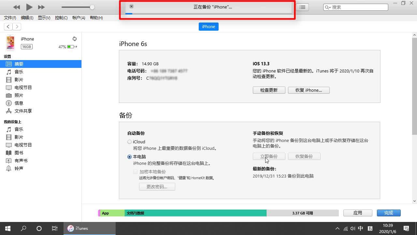The height and width of the screenshot is (235, 417).
Task: Open the 帮助(H) menu
Action: tap(96, 18)
